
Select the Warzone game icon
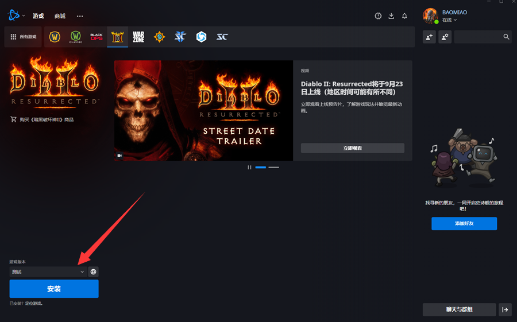click(138, 37)
